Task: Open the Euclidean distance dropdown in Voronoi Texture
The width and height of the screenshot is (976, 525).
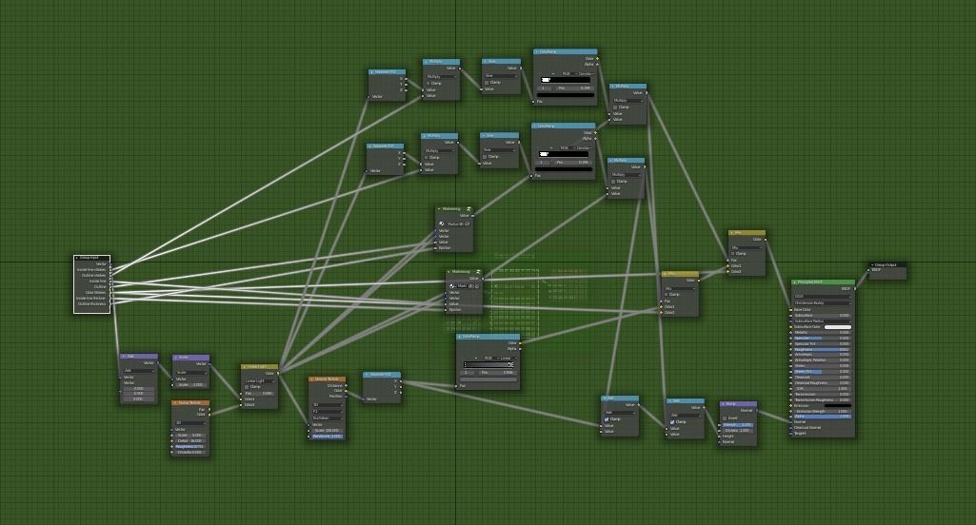Action: (x=328, y=418)
